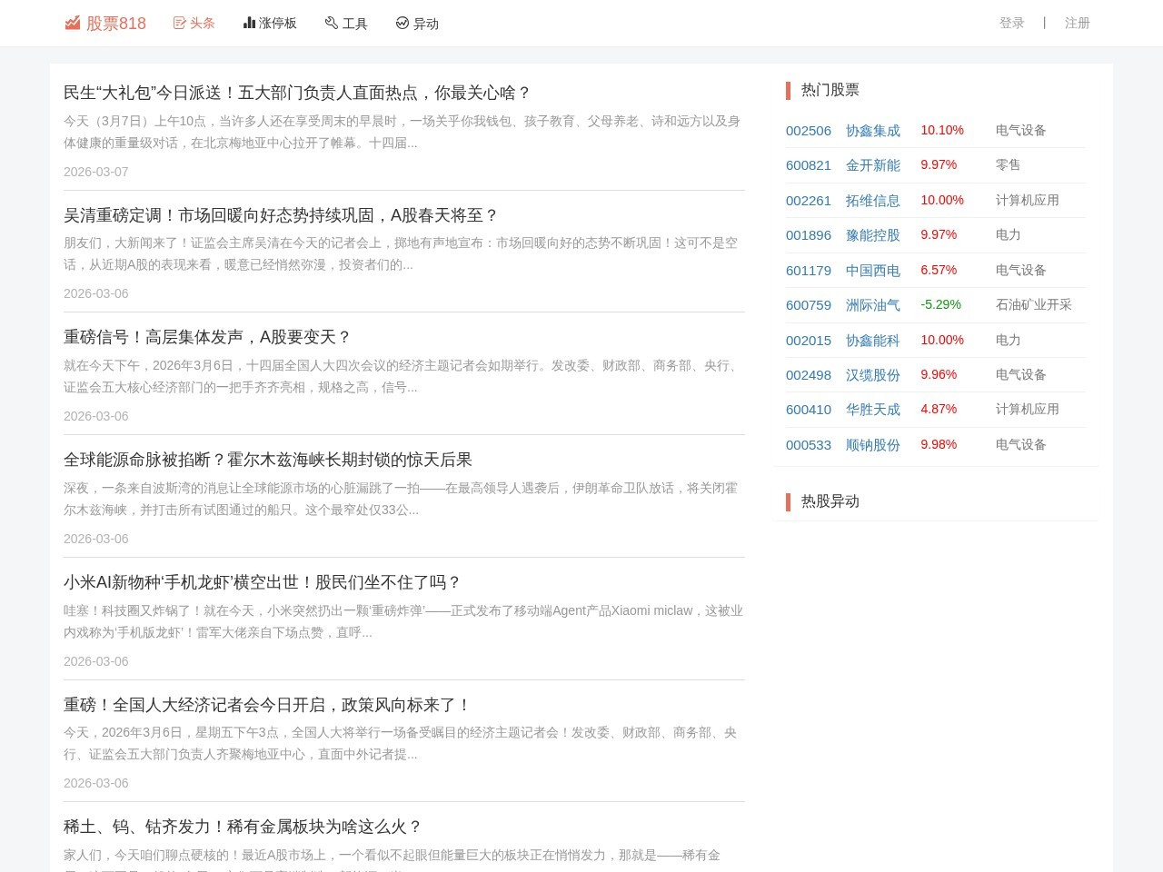Read the 霍尔木兹海峡长期封锁 article
This screenshot has width=1163, height=872.
point(268,460)
